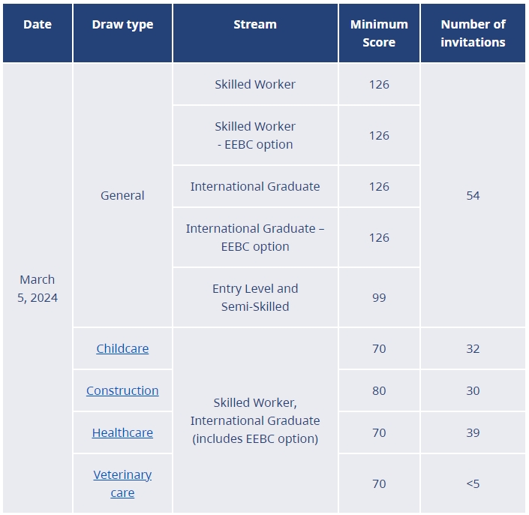Click the Healthcare hyperlink

pyautogui.click(x=122, y=432)
